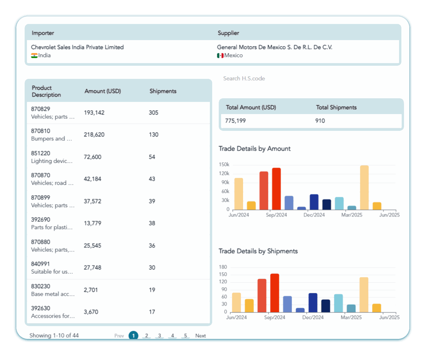Go to page 2 of results
The image size is (426, 355).
coord(146,336)
